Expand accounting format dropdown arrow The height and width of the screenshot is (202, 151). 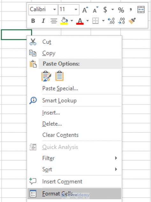click(112, 10)
